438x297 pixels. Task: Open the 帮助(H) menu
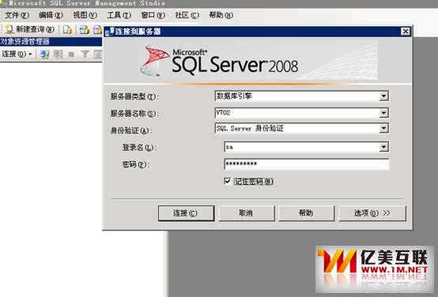[221, 15]
